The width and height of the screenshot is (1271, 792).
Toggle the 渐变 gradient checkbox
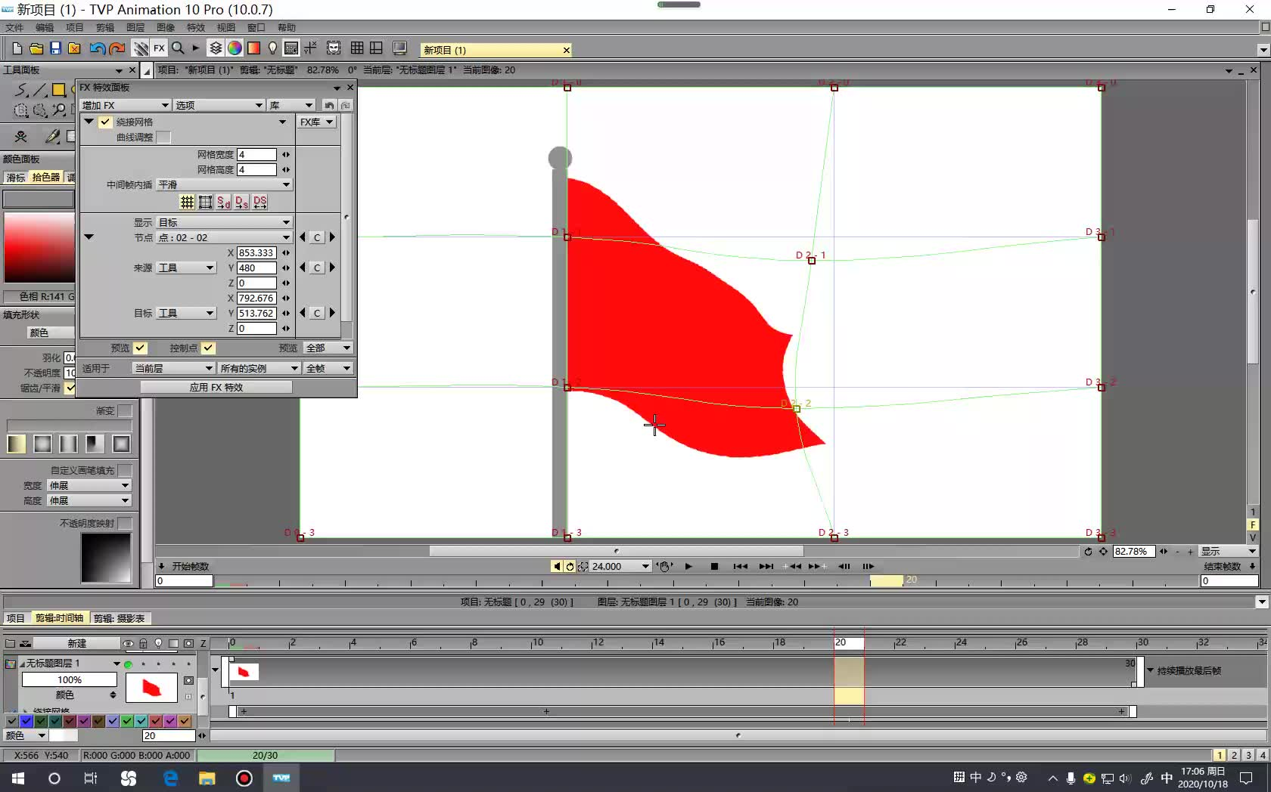[125, 410]
